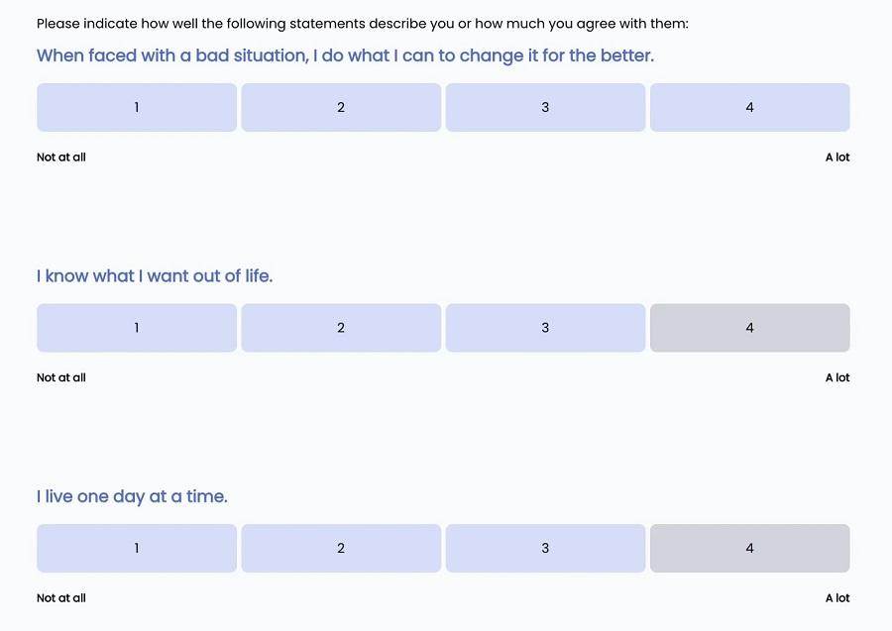Pick 3 for changing a bad situation
This screenshot has height=631, width=892.
pyautogui.click(x=545, y=108)
